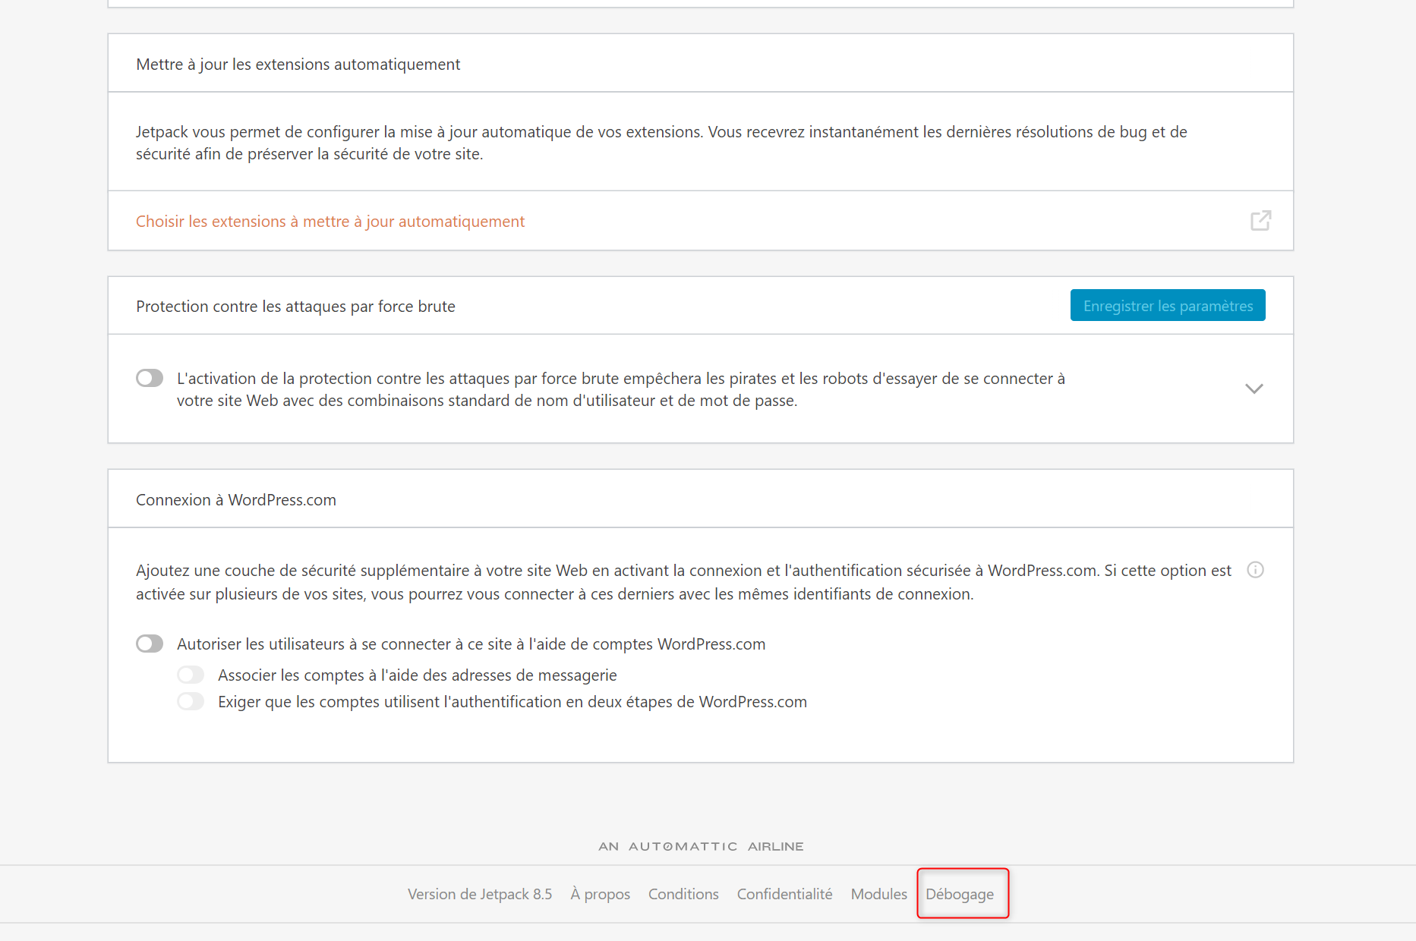This screenshot has height=941, width=1416.
Task: Click Enregistrer les paramètres button
Action: tap(1168, 305)
